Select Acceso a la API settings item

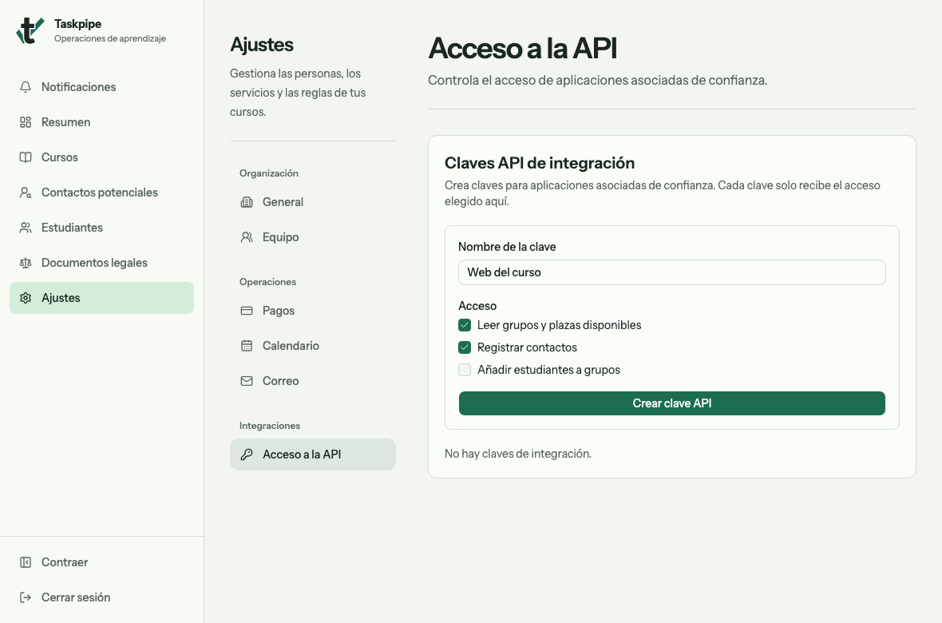tap(312, 454)
